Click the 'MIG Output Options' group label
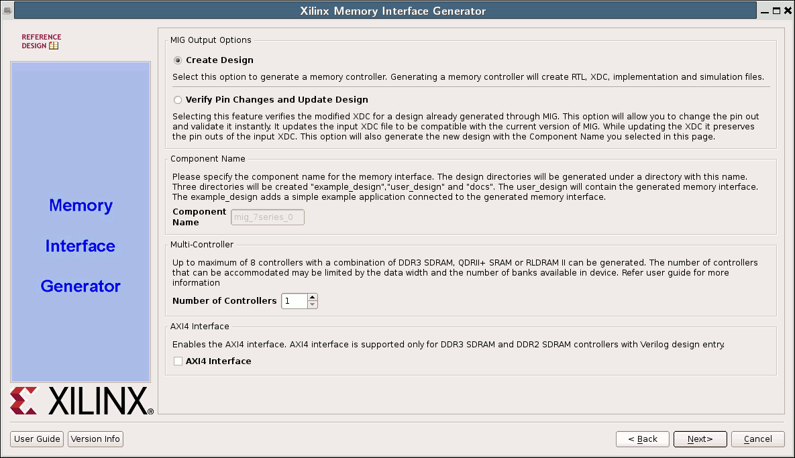Image resolution: width=795 pixels, height=458 pixels. click(x=211, y=40)
